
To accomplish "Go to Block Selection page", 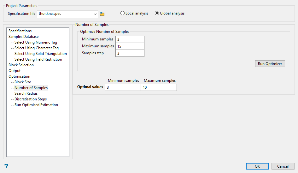I will [21, 65].
